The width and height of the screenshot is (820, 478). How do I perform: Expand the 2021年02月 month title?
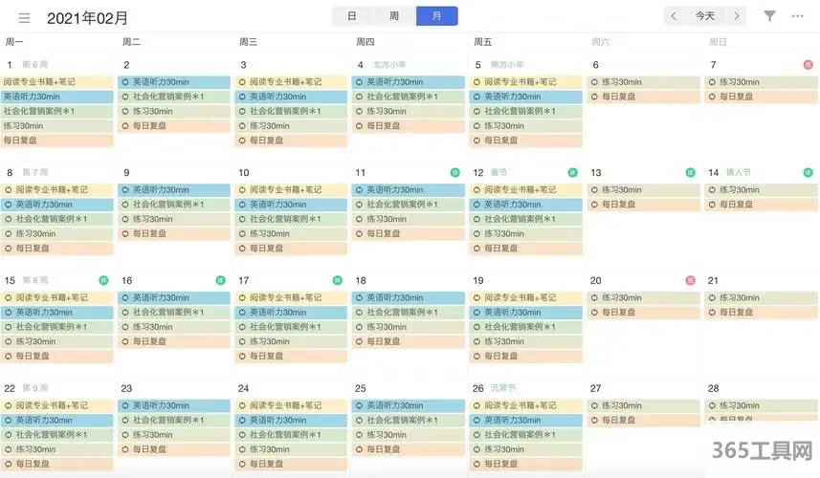[87, 17]
